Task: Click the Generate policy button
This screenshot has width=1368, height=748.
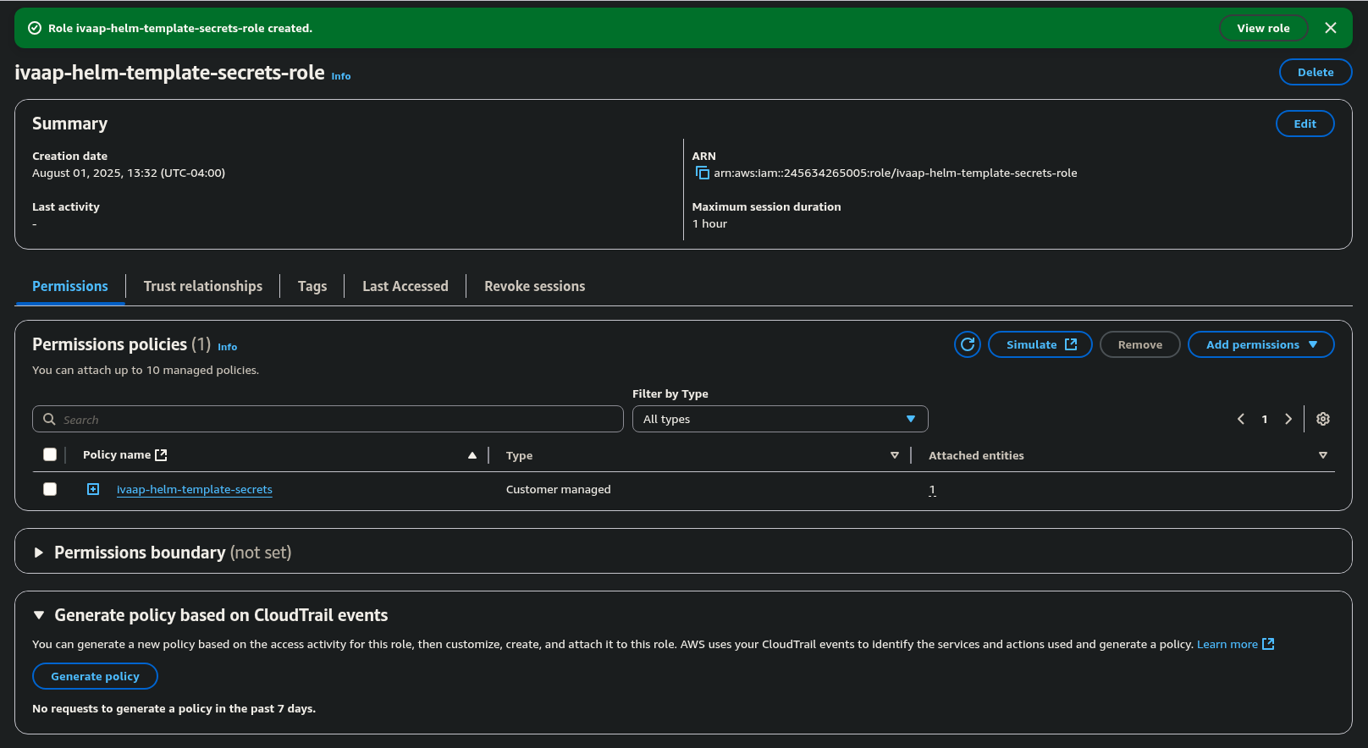Action: coord(95,676)
